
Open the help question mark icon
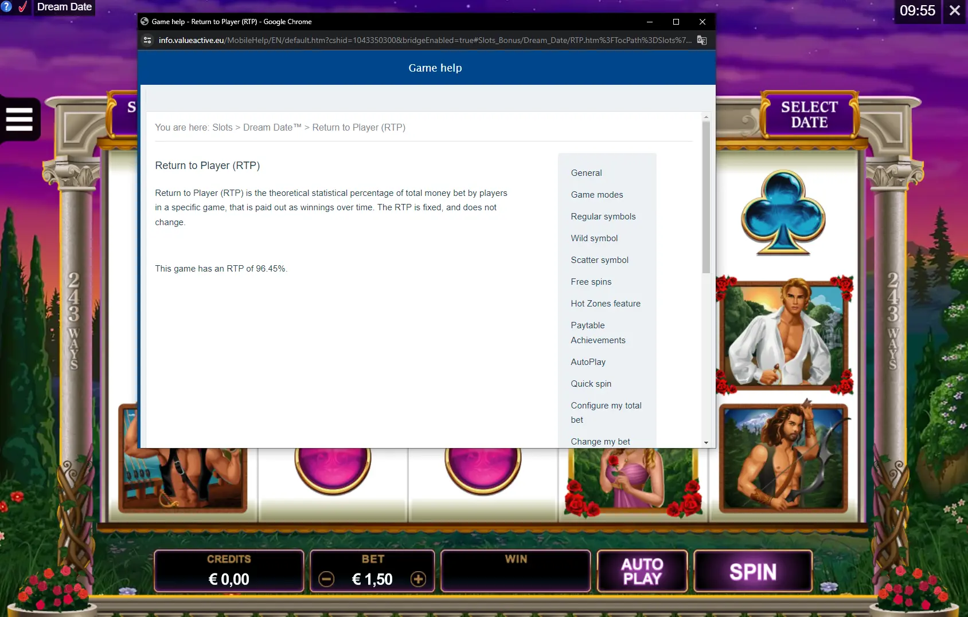[6, 7]
